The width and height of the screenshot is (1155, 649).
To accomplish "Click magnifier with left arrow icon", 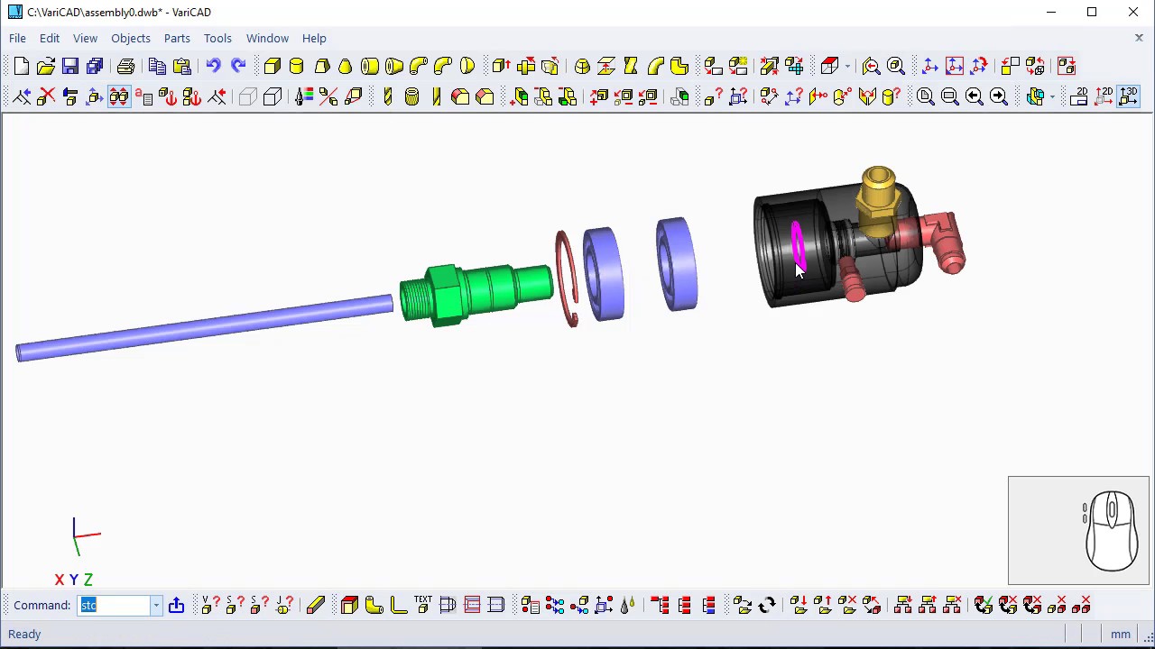I will (x=974, y=96).
